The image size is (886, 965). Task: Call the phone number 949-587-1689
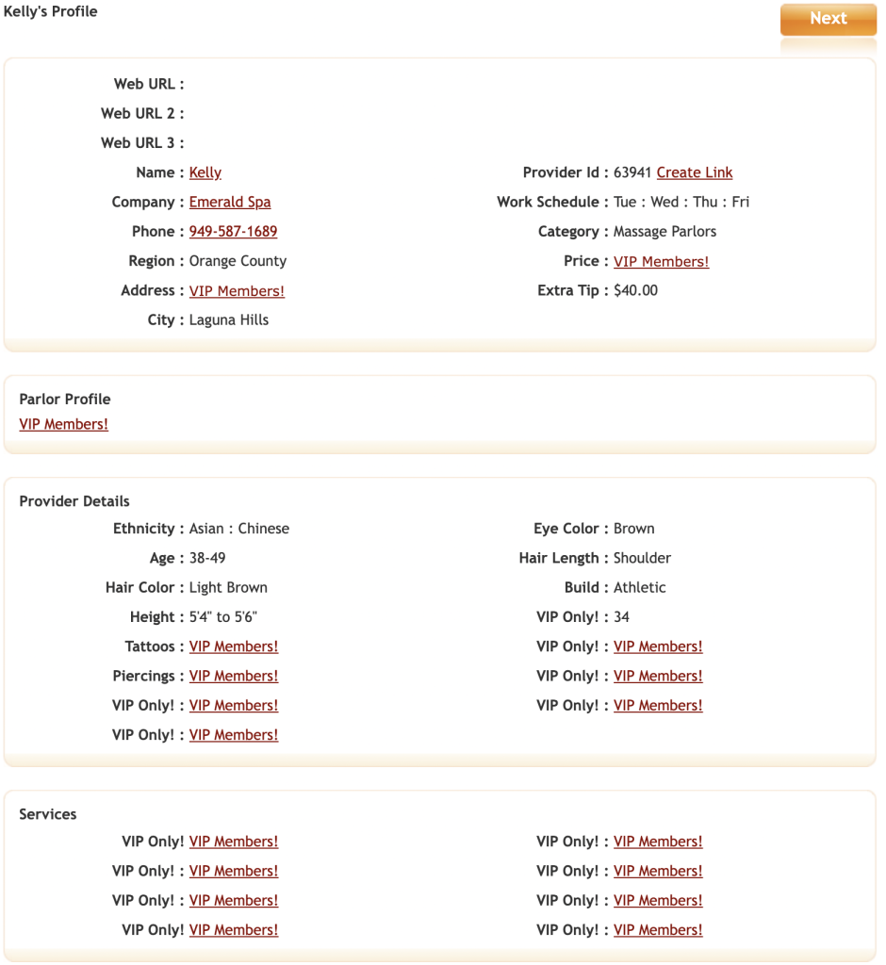(233, 231)
